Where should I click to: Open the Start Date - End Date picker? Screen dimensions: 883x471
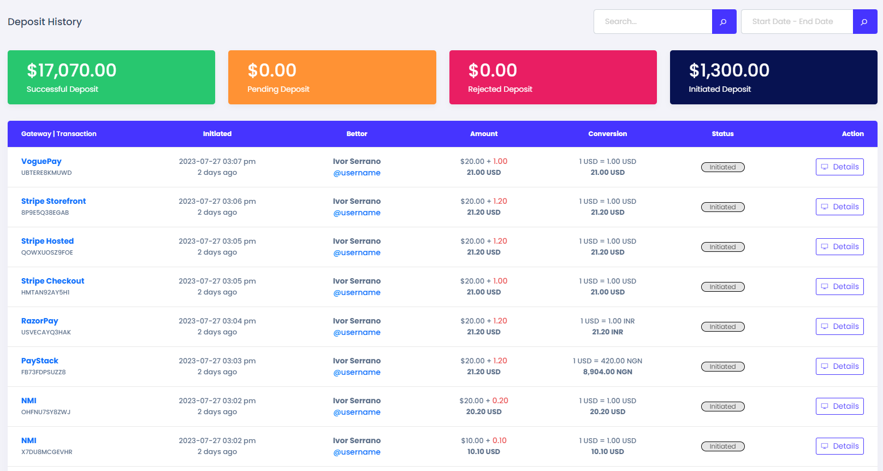[797, 22]
